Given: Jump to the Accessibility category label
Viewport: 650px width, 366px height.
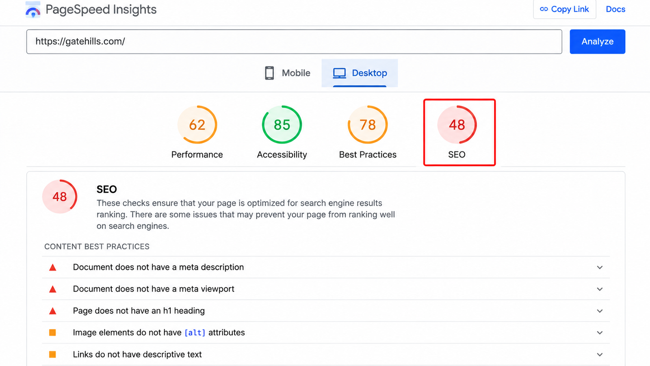Looking at the screenshot, I should click(282, 155).
